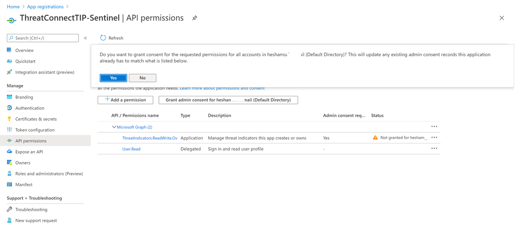This screenshot has width=522, height=238.
Task: Click Admin consent req column header
Action: point(344,116)
